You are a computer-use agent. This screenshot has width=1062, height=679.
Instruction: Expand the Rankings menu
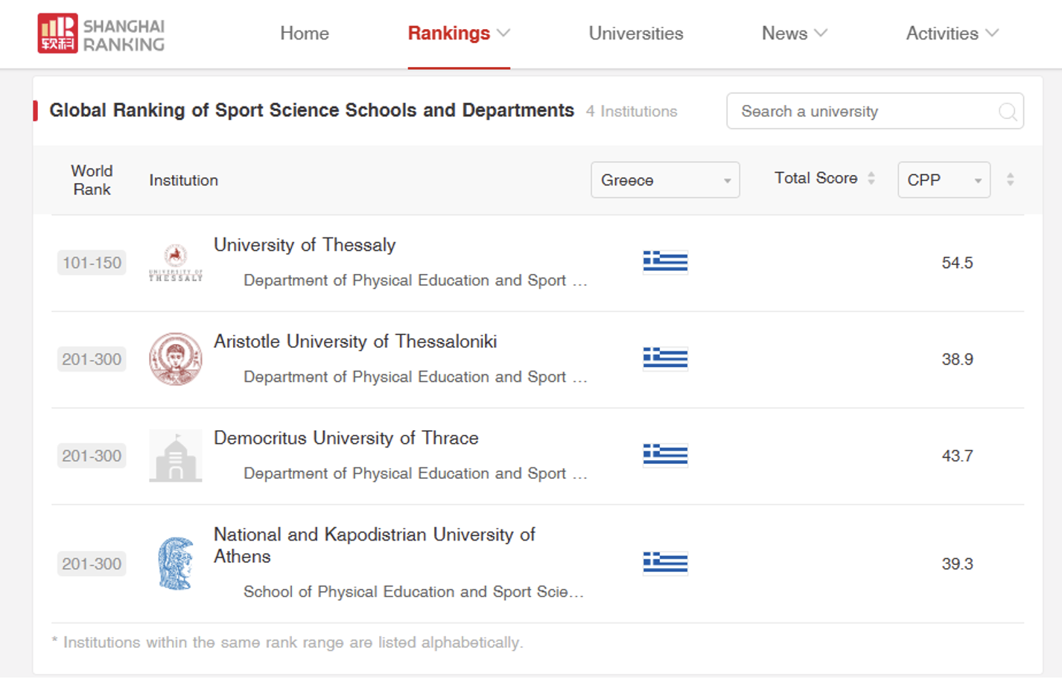point(459,34)
